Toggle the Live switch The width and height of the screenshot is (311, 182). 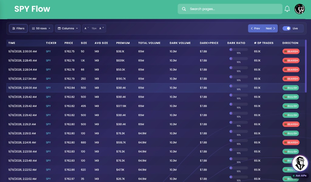pyautogui.click(x=287, y=28)
